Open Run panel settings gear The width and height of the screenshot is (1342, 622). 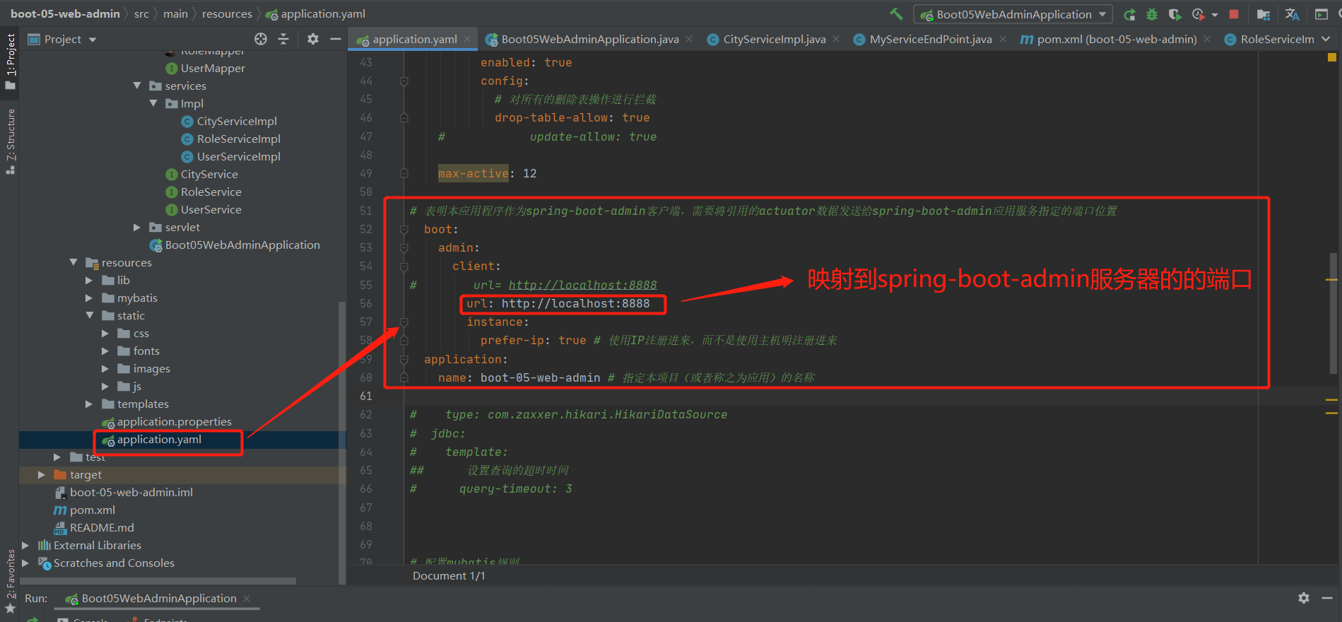(1304, 598)
